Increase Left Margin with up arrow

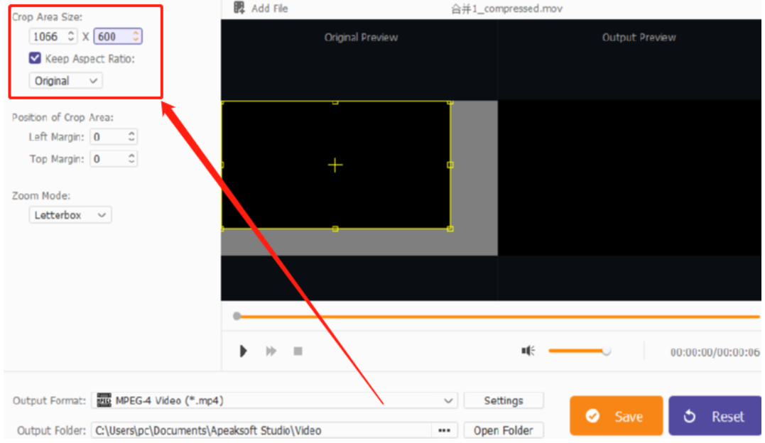(x=131, y=133)
